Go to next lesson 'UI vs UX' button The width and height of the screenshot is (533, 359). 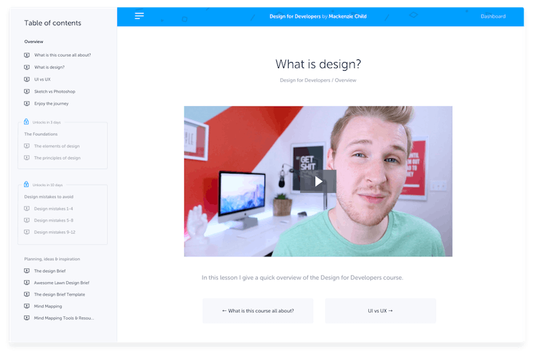point(380,311)
